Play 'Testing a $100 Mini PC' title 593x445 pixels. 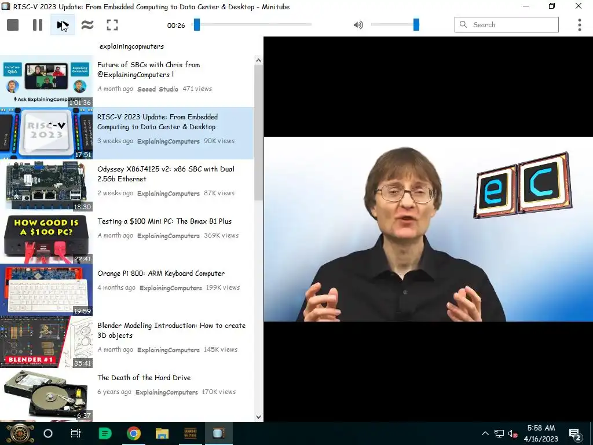pos(164,221)
